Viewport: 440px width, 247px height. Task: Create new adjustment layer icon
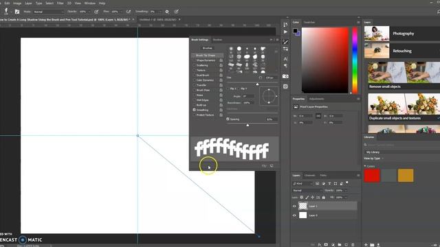pos(333,245)
